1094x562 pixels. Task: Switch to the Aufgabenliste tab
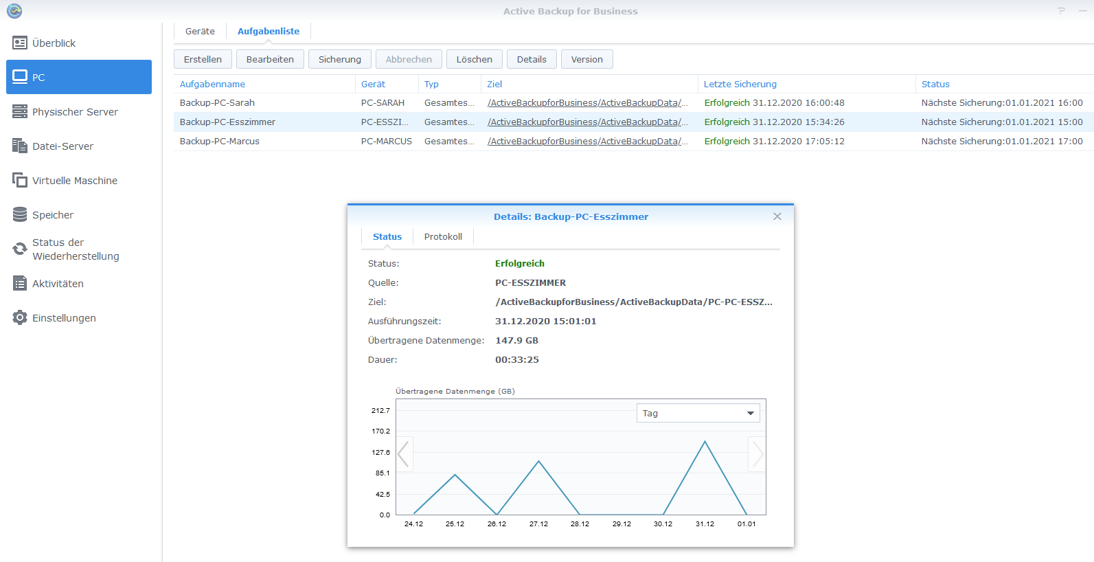pyautogui.click(x=269, y=31)
